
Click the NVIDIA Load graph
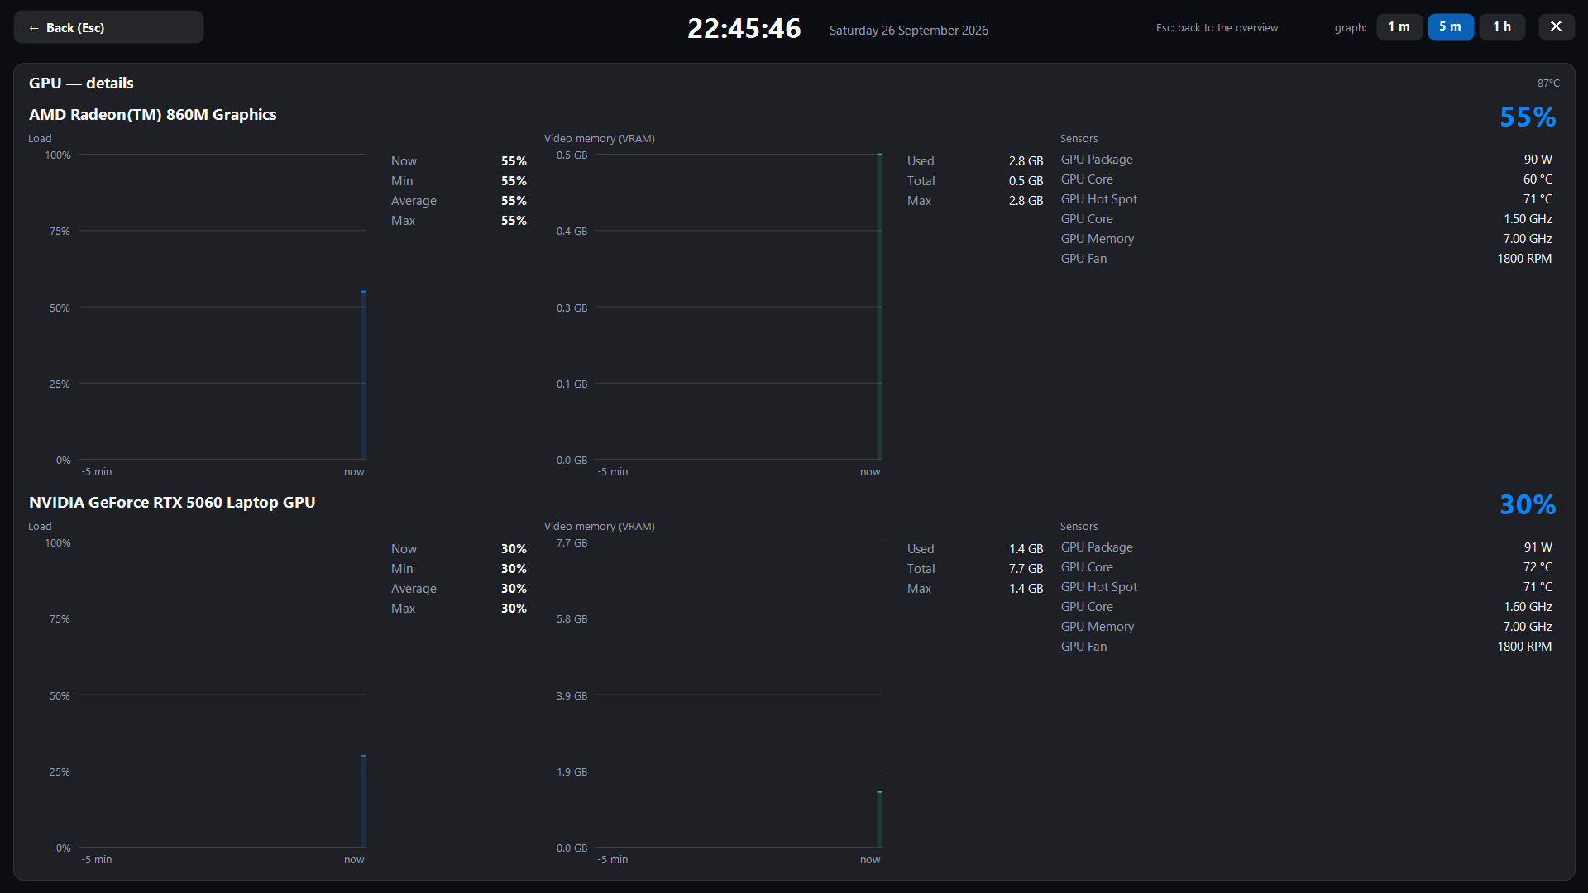coord(222,695)
